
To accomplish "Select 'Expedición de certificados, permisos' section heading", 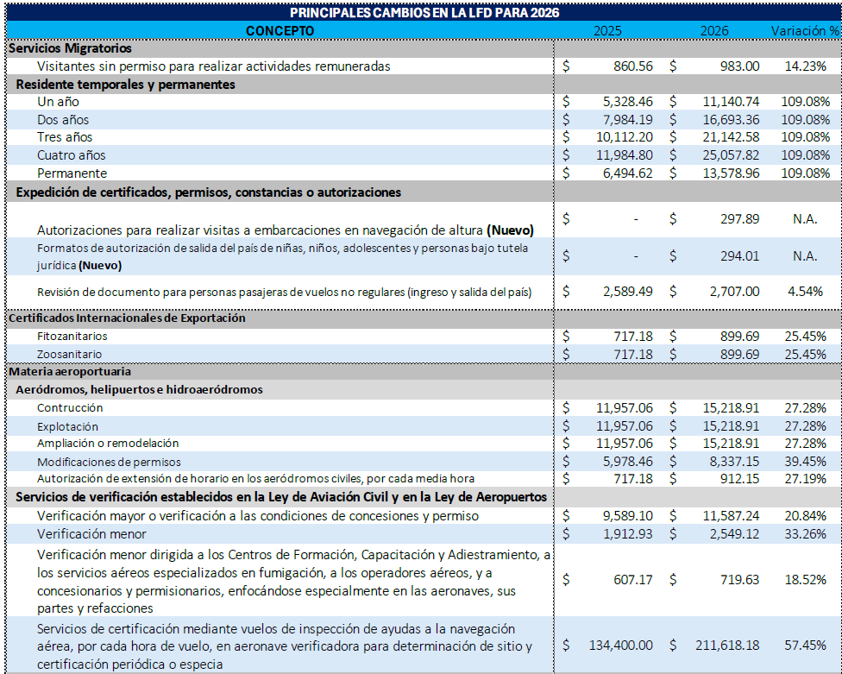I will point(208,192).
